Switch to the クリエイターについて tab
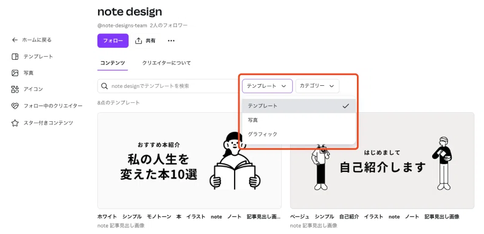Screen dimensions: 484x234 (x=166, y=63)
